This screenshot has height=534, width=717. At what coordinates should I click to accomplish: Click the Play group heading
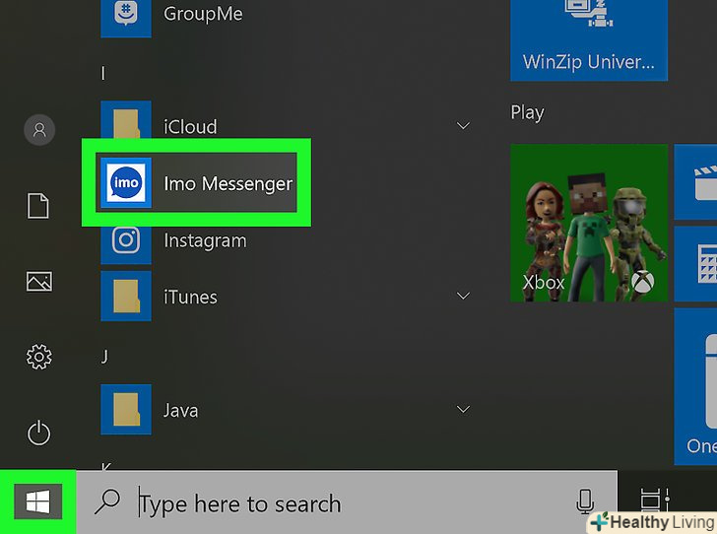click(527, 112)
